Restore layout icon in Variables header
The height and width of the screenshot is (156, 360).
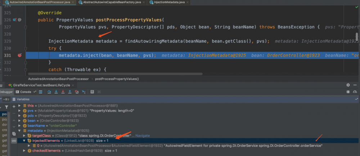point(356,99)
